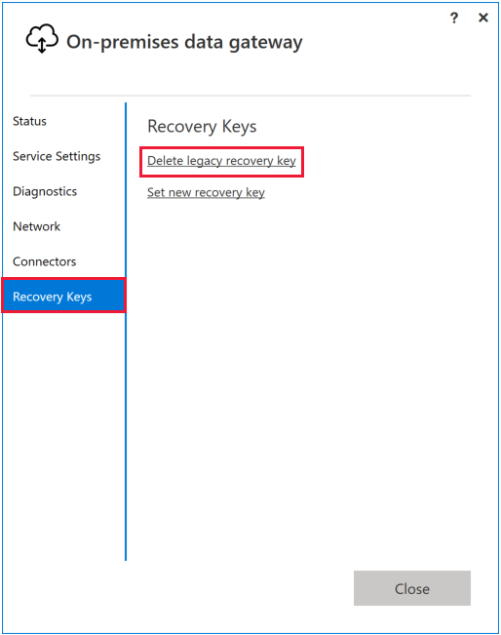Viewport: 501px width, 635px height.
Task: Click the word "gateway" in the header title
Action: [x=266, y=43]
